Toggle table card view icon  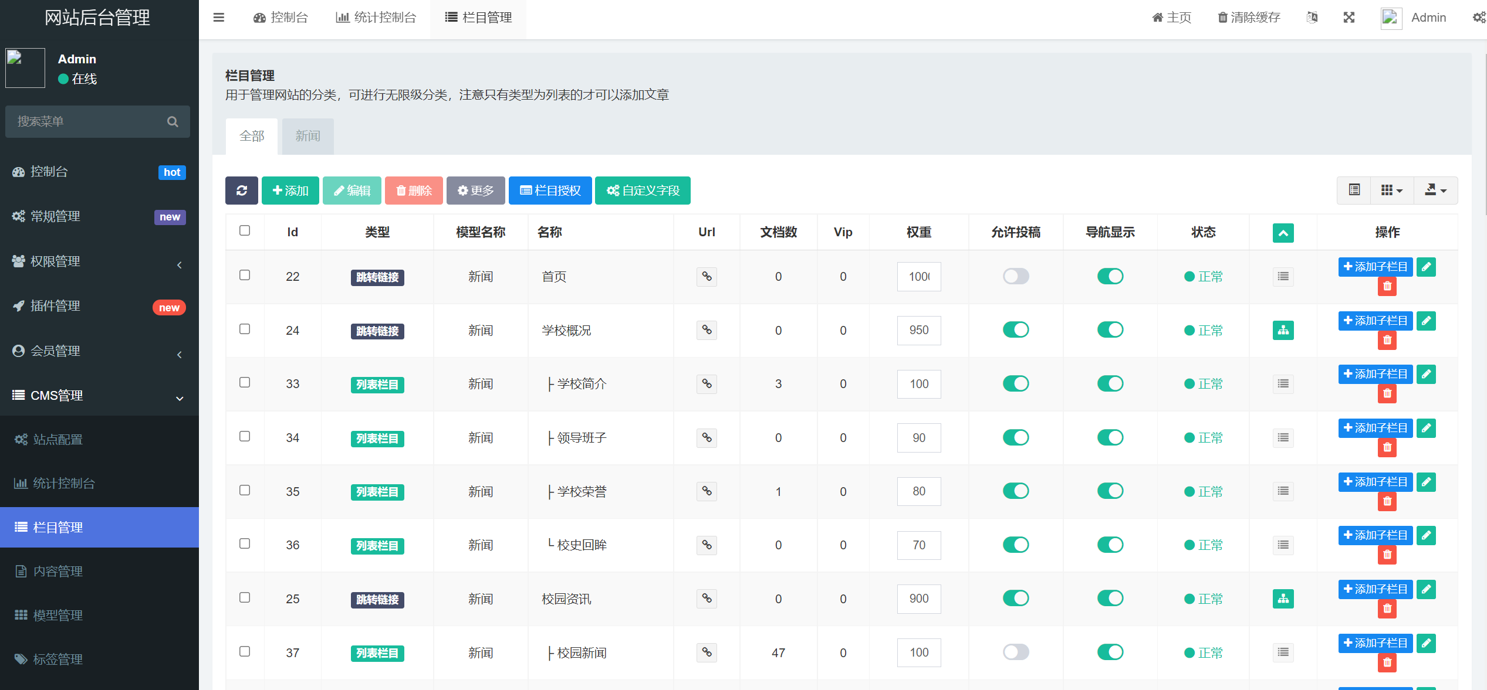click(x=1354, y=190)
